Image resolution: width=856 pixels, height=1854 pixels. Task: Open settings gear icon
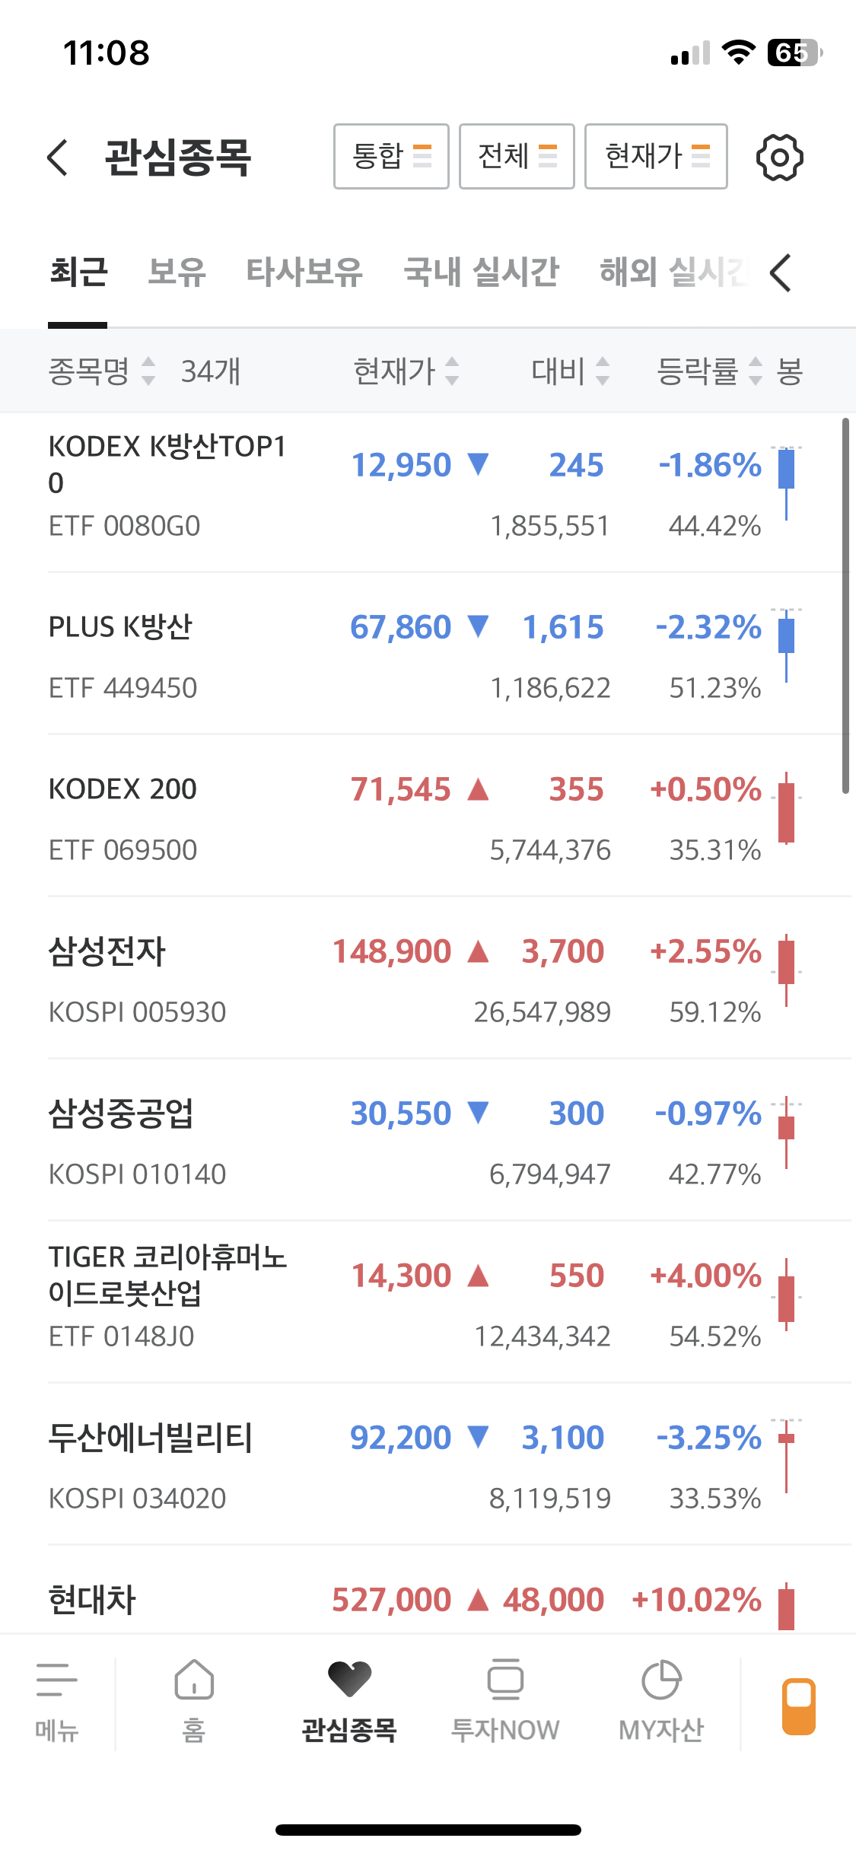pos(779,158)
